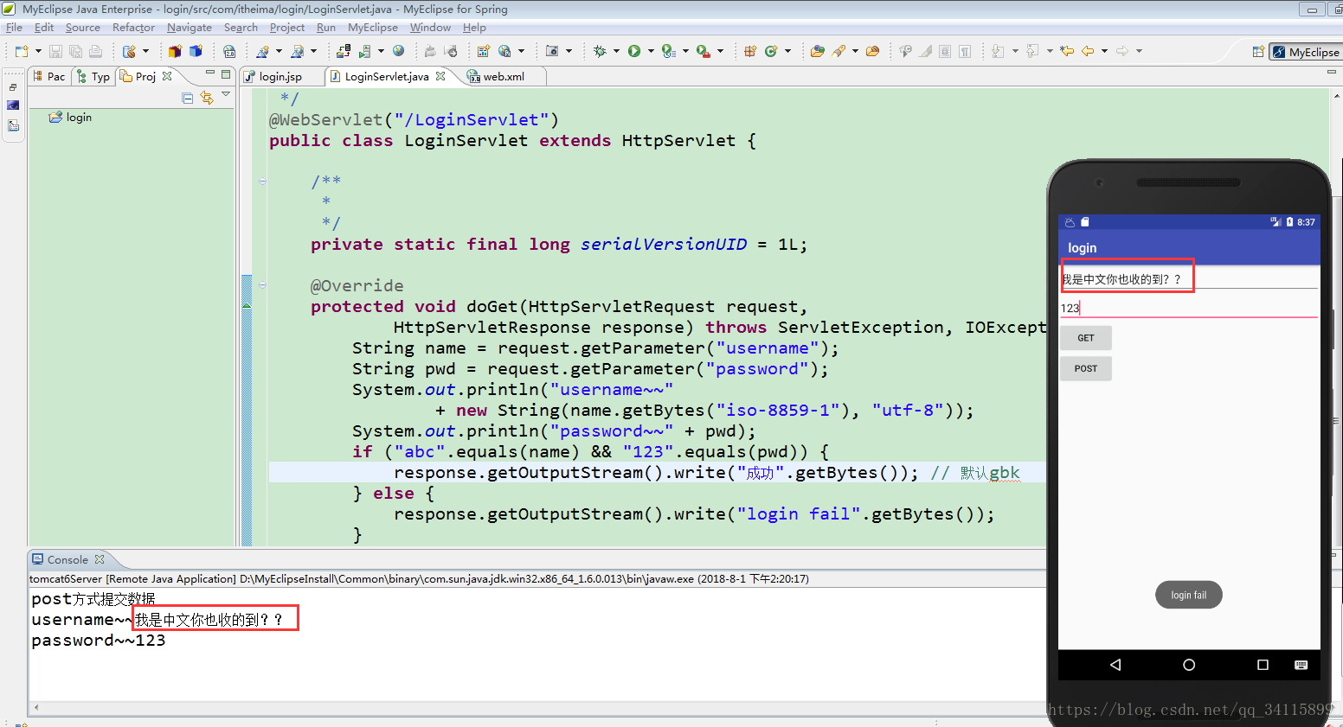Click the globe web browser toolbar icon
The width and height of the screenshot is (1343, 727).
(399, 52)
